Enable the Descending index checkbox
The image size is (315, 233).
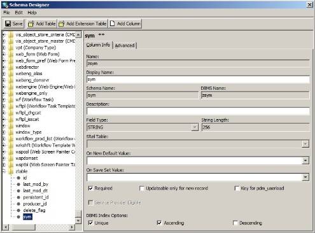coord(235,223)
